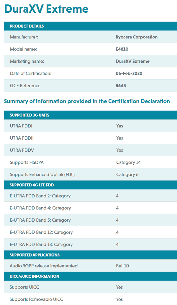Click the Yes value for Supports UICC
The height and width of the screenshot is (305, 177).
(x=119, y=287)
